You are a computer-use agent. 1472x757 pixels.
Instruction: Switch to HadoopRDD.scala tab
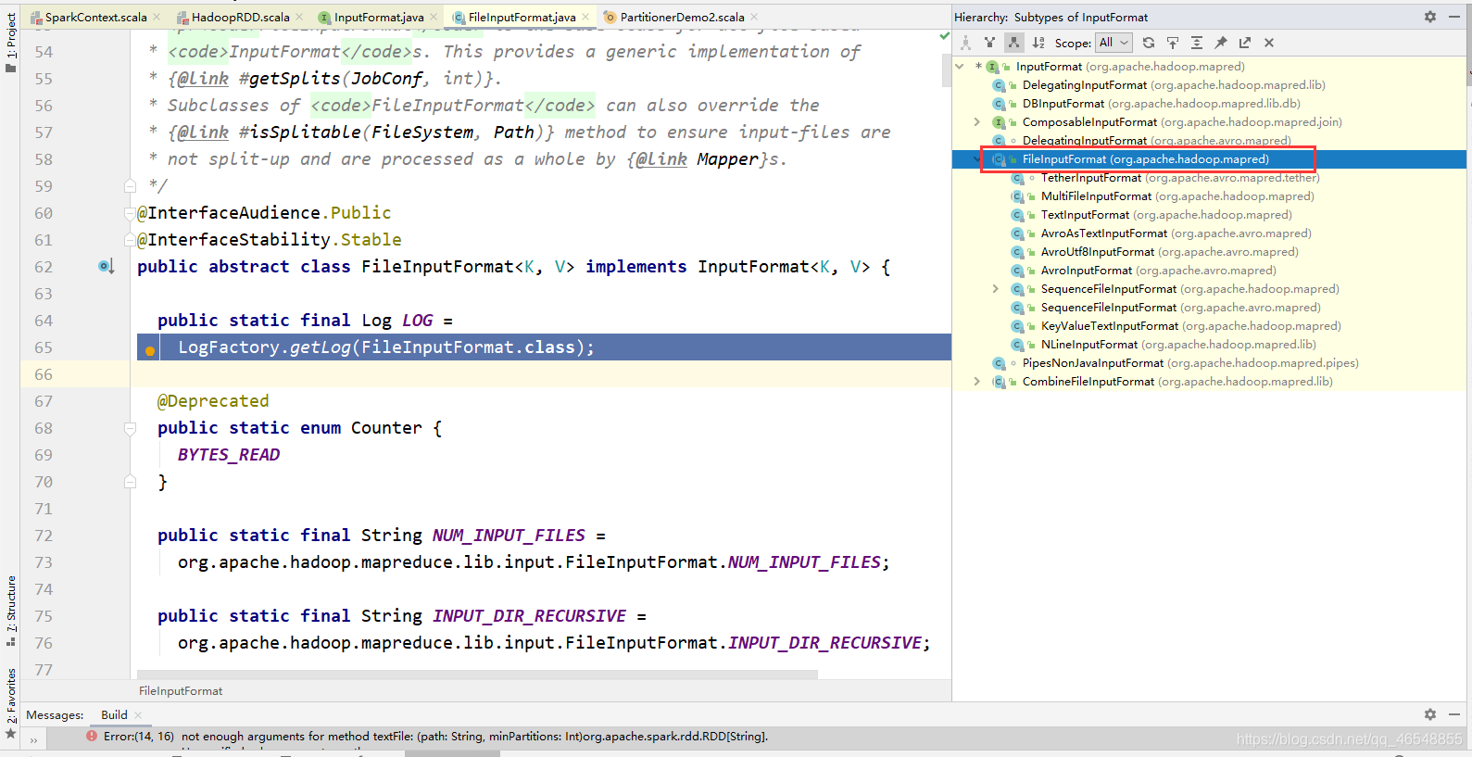point(240,17)
